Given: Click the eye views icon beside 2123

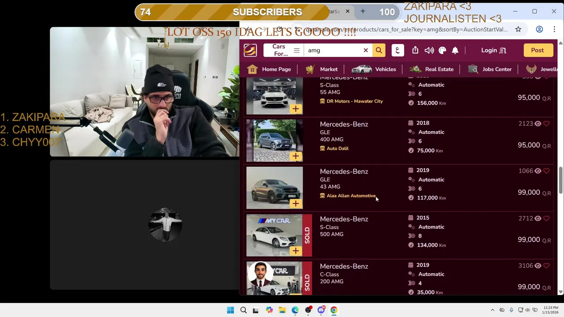Looking at the screenshot, I should pyautogui.click(x=538, y=124).
